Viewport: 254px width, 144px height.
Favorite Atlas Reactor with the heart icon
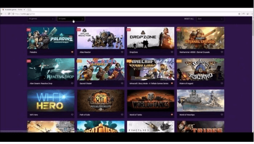[122, 52]
